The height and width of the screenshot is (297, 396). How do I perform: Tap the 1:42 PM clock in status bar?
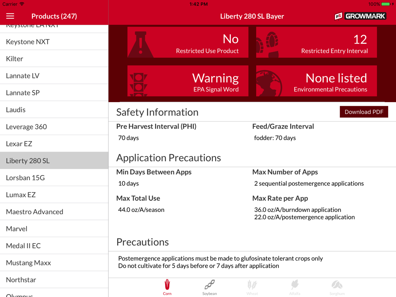click(x=198, y=4)
